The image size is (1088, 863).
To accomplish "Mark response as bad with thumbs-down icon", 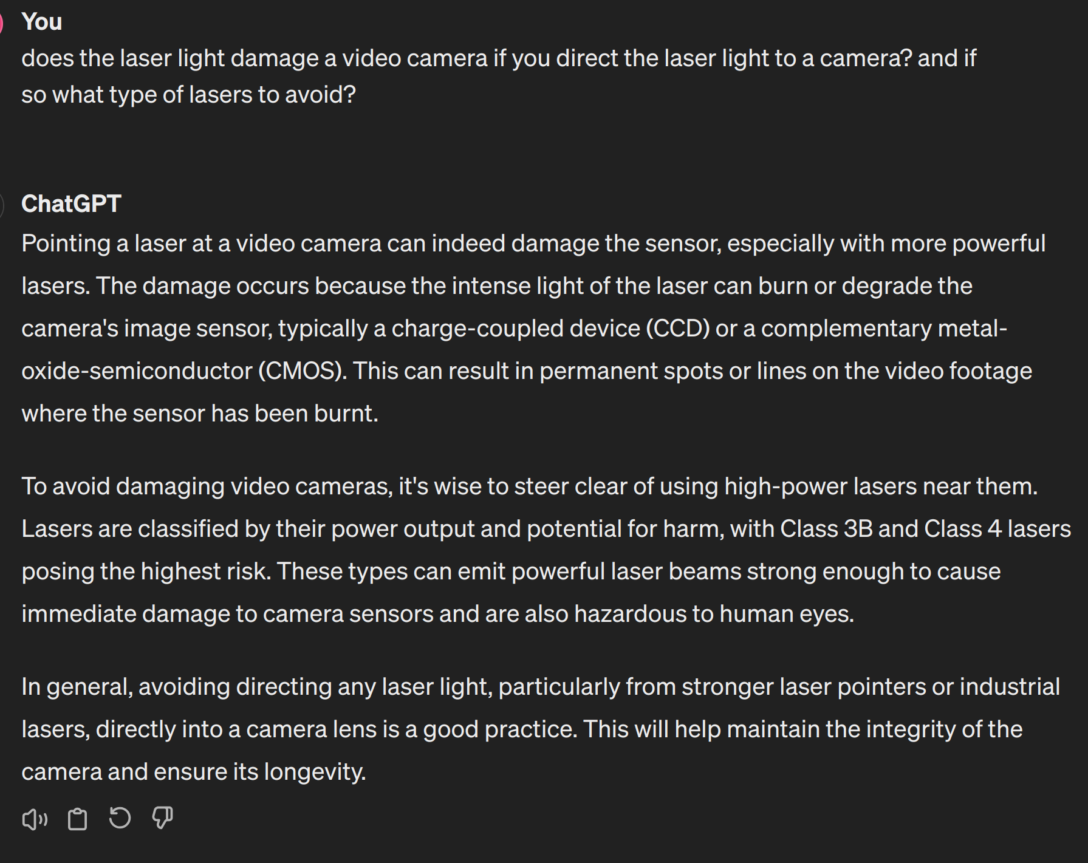I will (162, 818).
